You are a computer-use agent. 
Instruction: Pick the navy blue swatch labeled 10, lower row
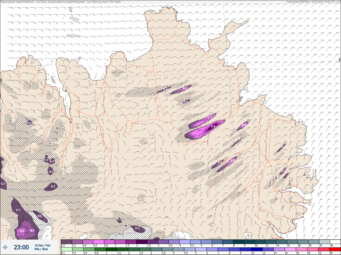[257, 249]
